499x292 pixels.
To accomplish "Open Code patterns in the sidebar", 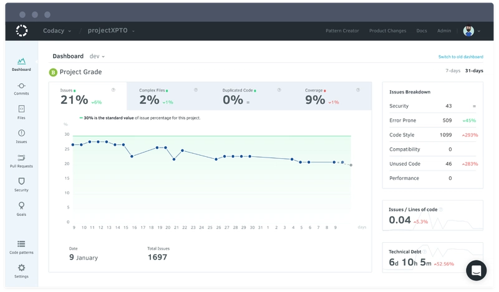I will [21, 248].
